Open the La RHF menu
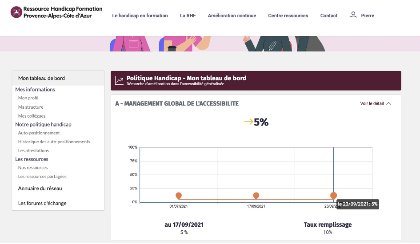The height and width of the screenshot is (244, 420). pos(188,16)
